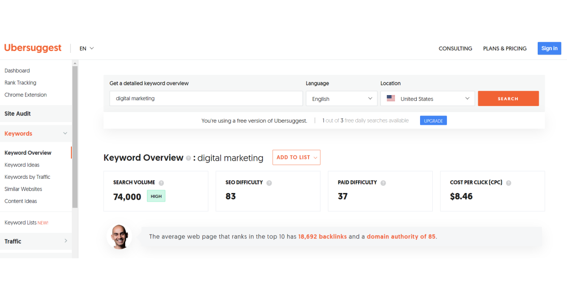Screen dimensions: 567x298
Task: Open the ADD TO LIST dropdown
Action: [x=296, y=157]
